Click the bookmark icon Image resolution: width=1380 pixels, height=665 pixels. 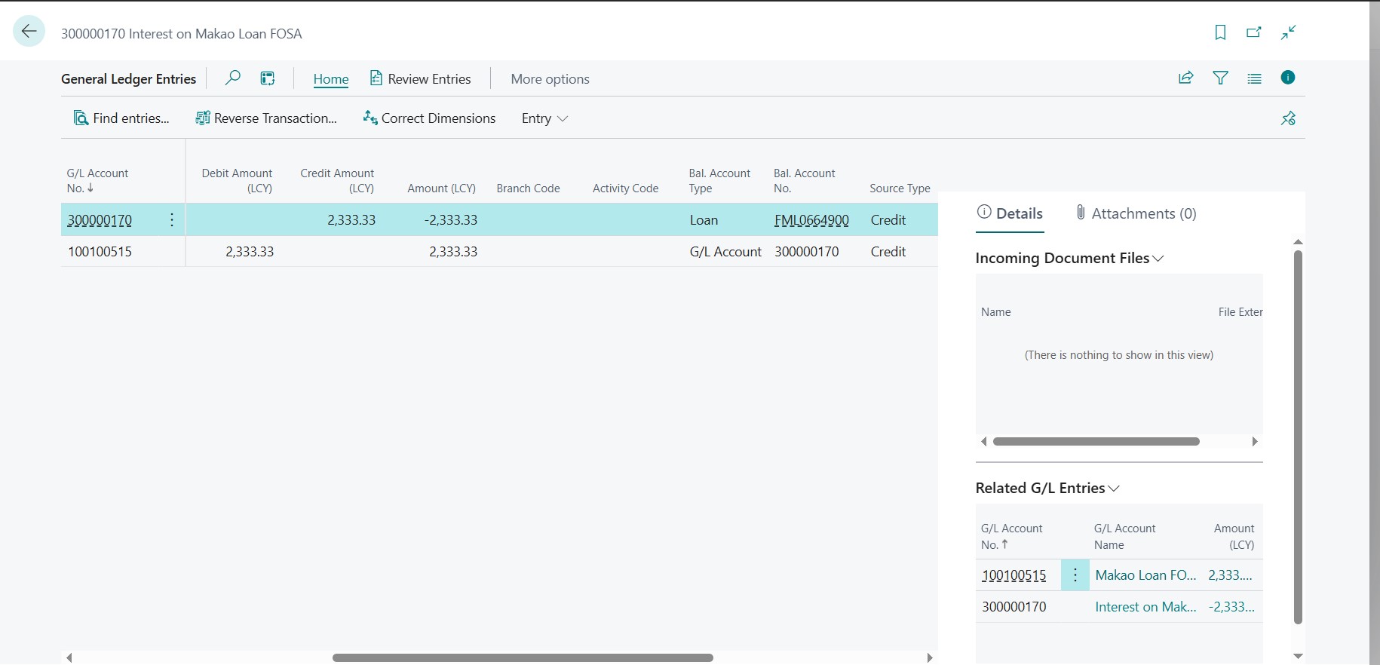tap(1220, 32)
